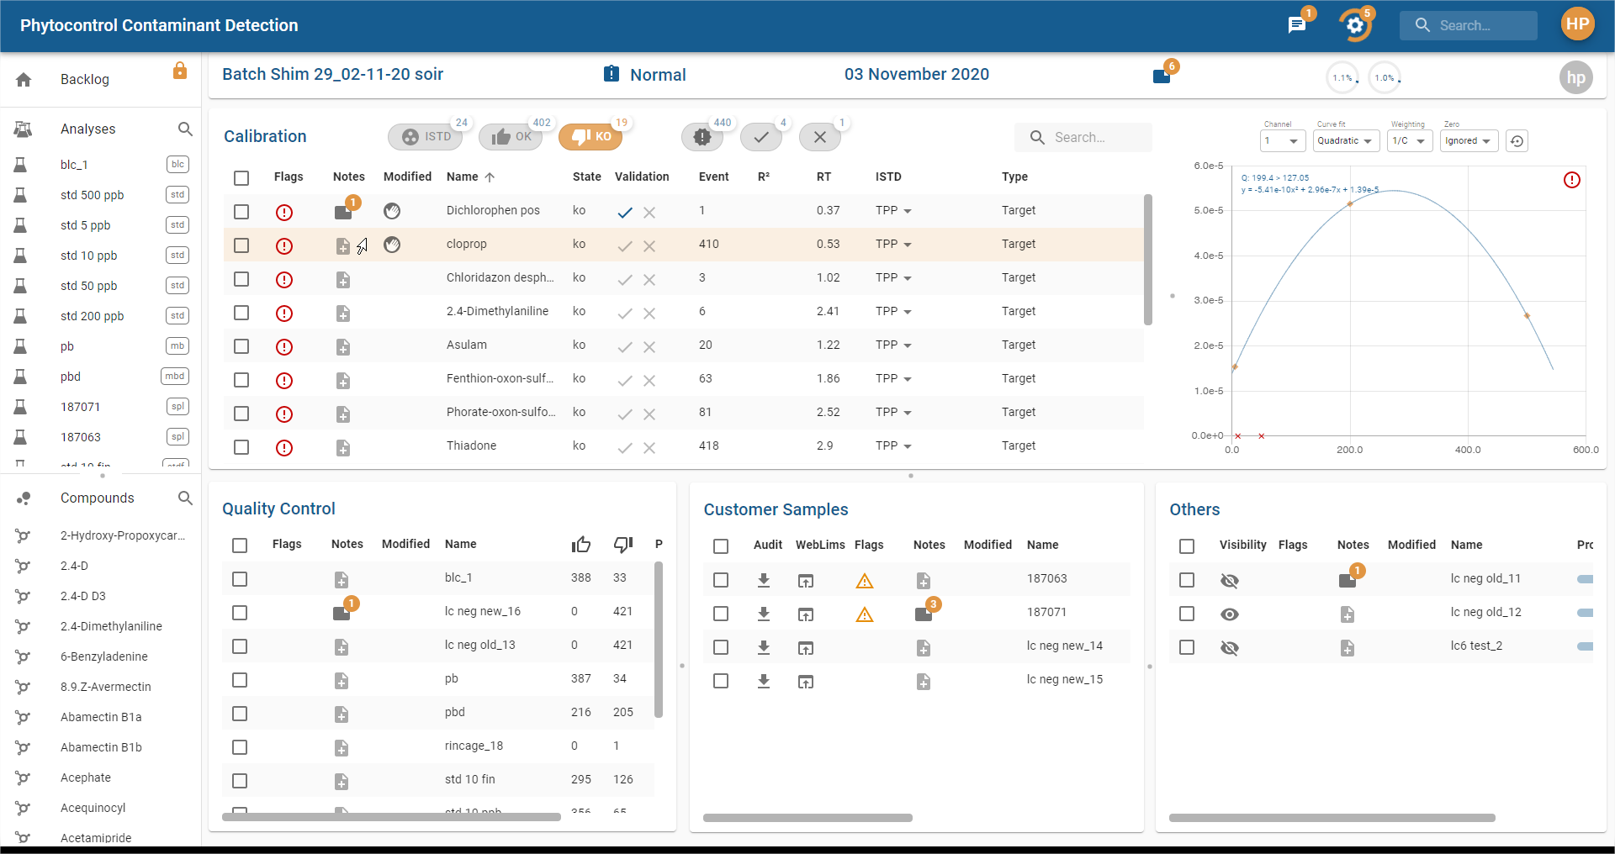Toggle visibility of lc neg old_12
The image size is (1615, 854).
pyautogui.click(x=1229, y=614)
